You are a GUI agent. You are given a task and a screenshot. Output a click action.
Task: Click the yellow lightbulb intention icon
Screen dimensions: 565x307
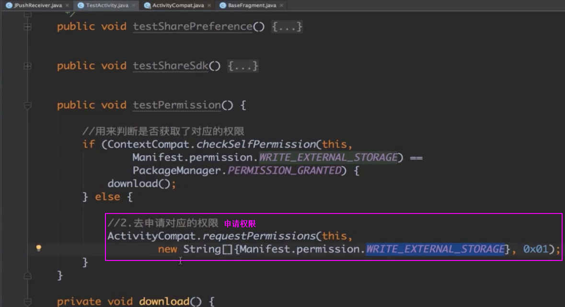38,248
